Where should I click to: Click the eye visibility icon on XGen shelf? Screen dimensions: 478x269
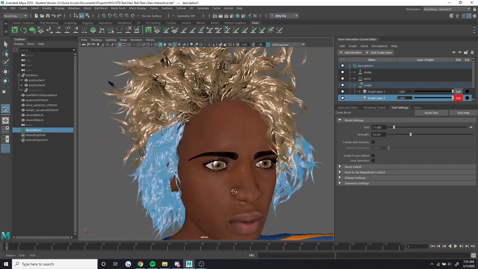pyautogui.click(x=24, y=30)
